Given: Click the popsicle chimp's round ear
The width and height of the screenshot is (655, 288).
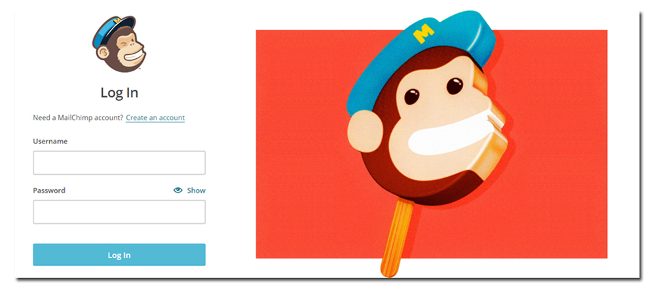Looking at the screenshot, I should coord(365,132).
